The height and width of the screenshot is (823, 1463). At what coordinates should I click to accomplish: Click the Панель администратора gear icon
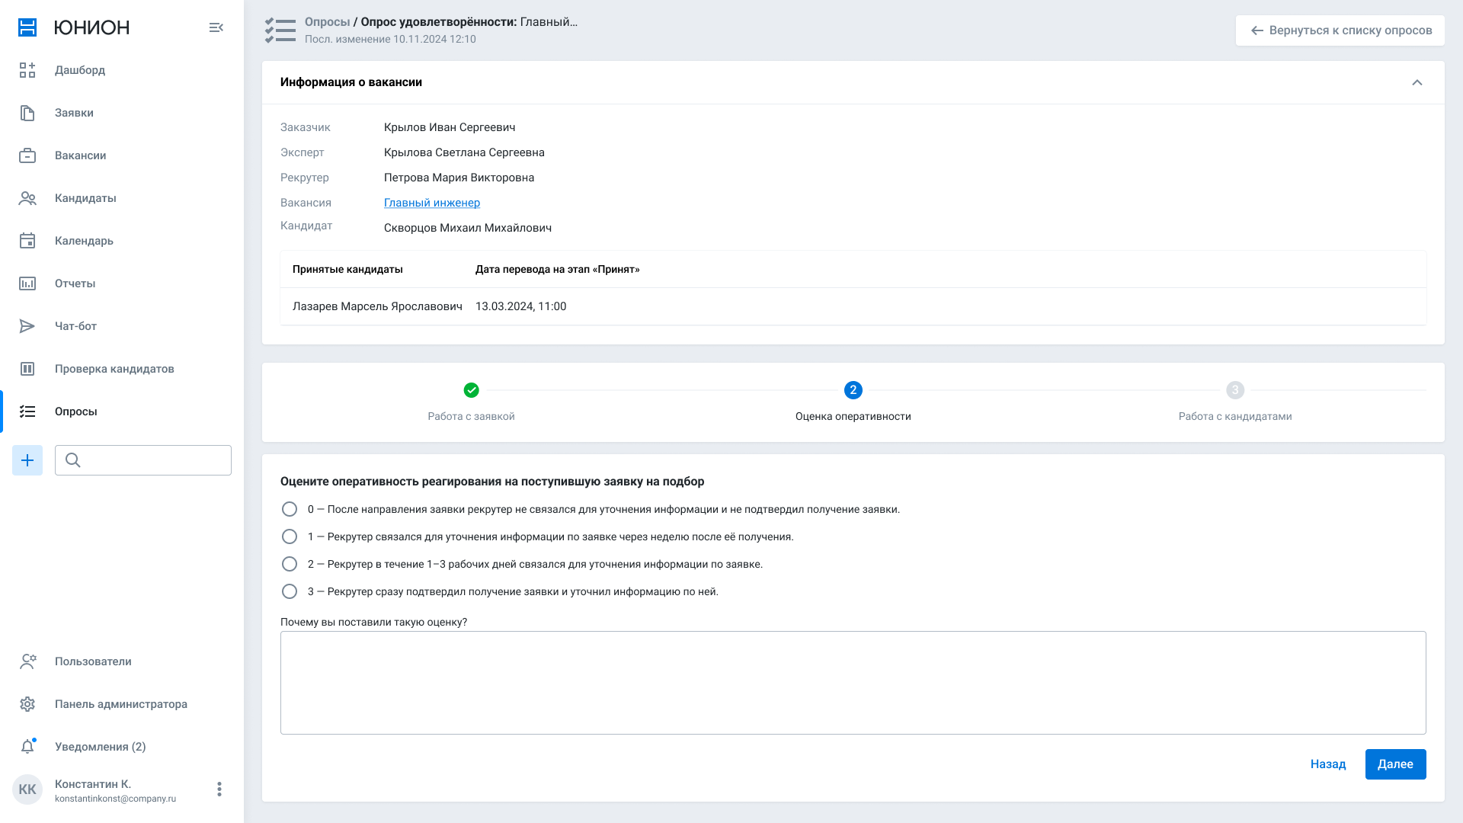[27, 704]
